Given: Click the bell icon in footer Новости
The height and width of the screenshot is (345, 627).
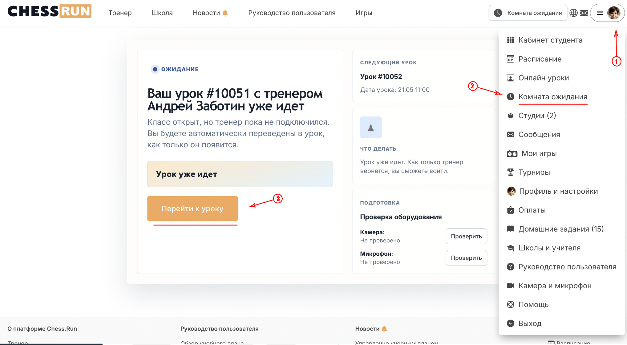Looking at the screenshot, I should pos(384,329).
